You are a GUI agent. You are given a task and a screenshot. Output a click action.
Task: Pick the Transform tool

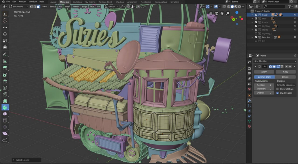tap(5, 47)
